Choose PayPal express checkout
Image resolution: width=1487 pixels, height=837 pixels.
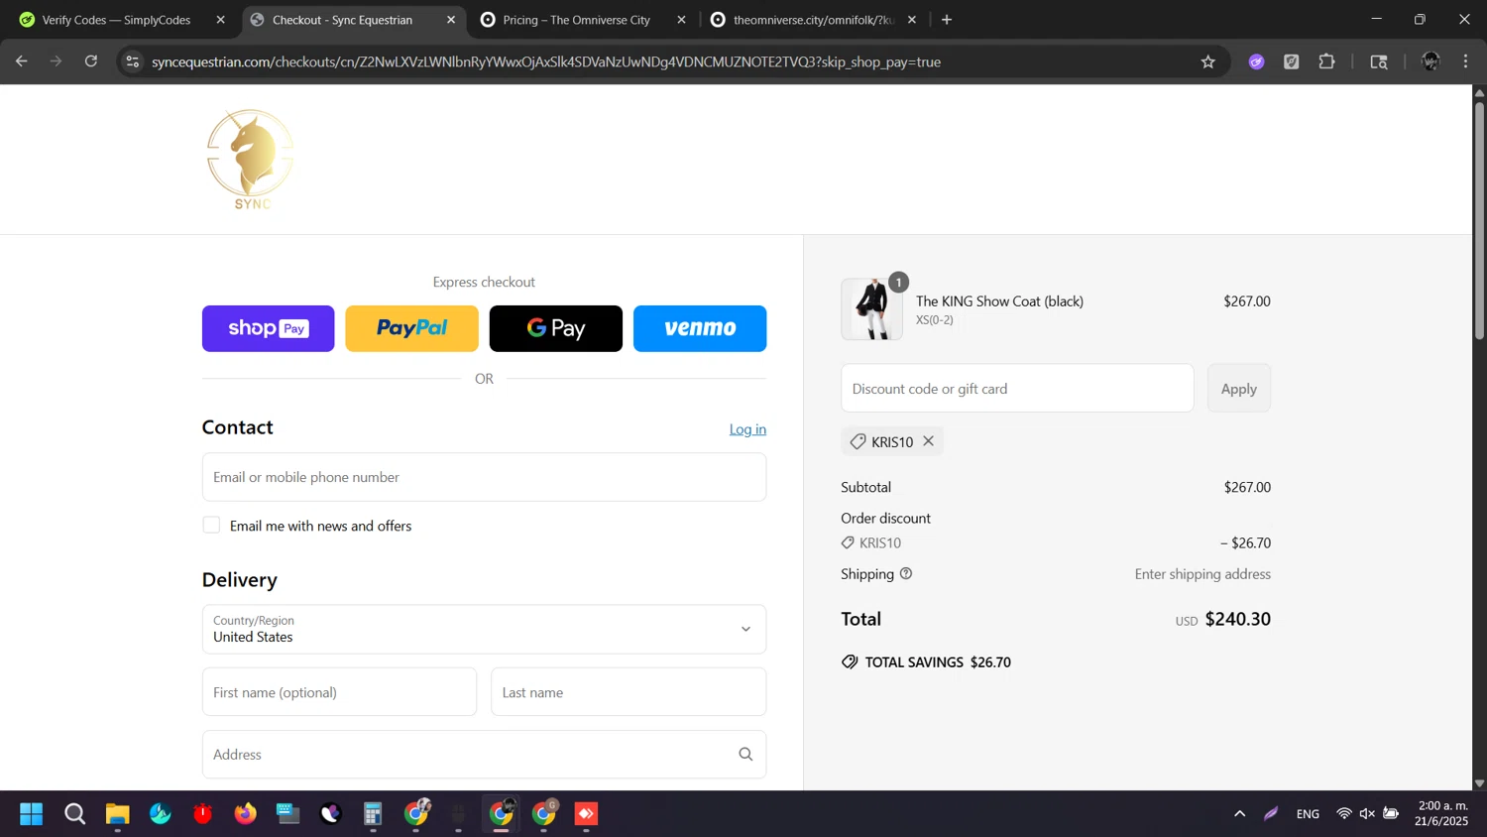tap(411, 328)
